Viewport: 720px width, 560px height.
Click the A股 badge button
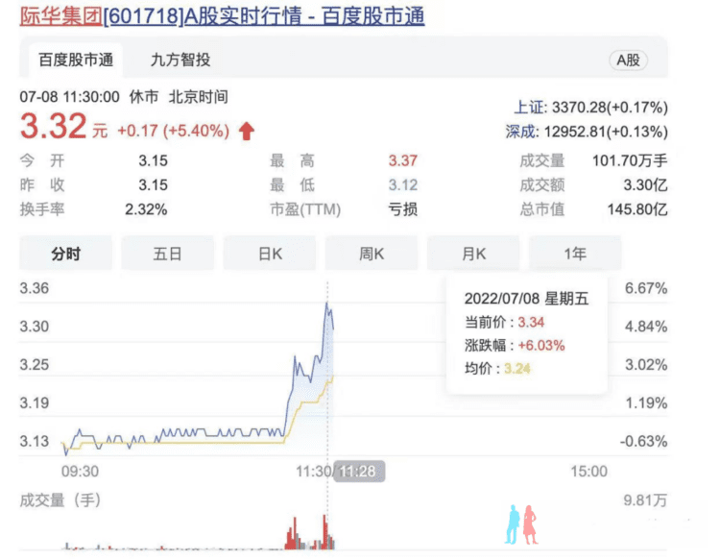pyautogui.click(x=628, y=61)
